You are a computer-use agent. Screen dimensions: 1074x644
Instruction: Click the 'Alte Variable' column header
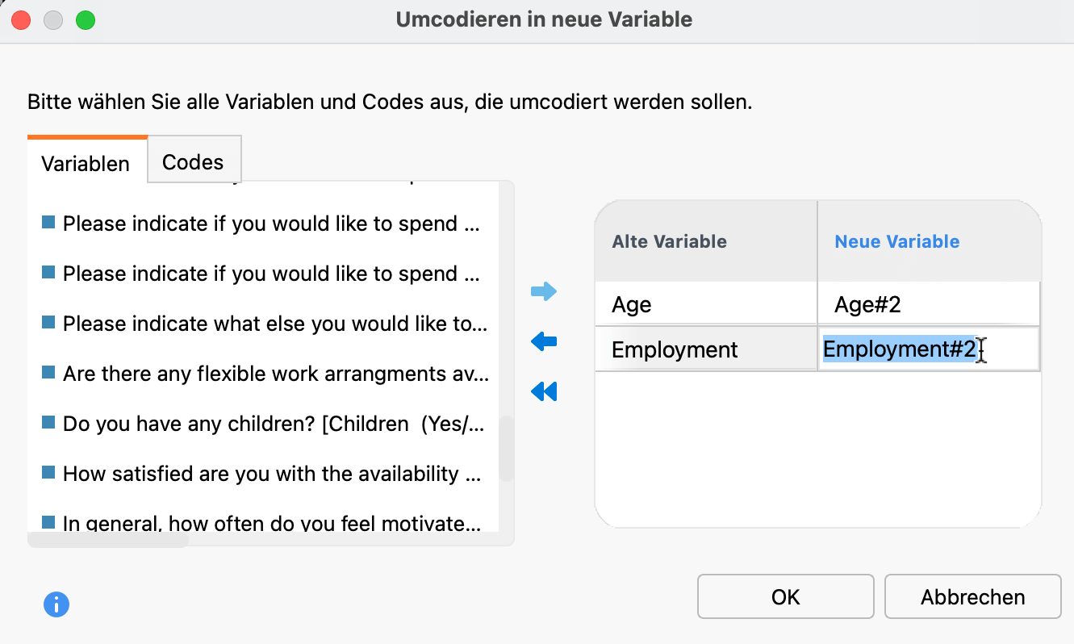point(669,241)
